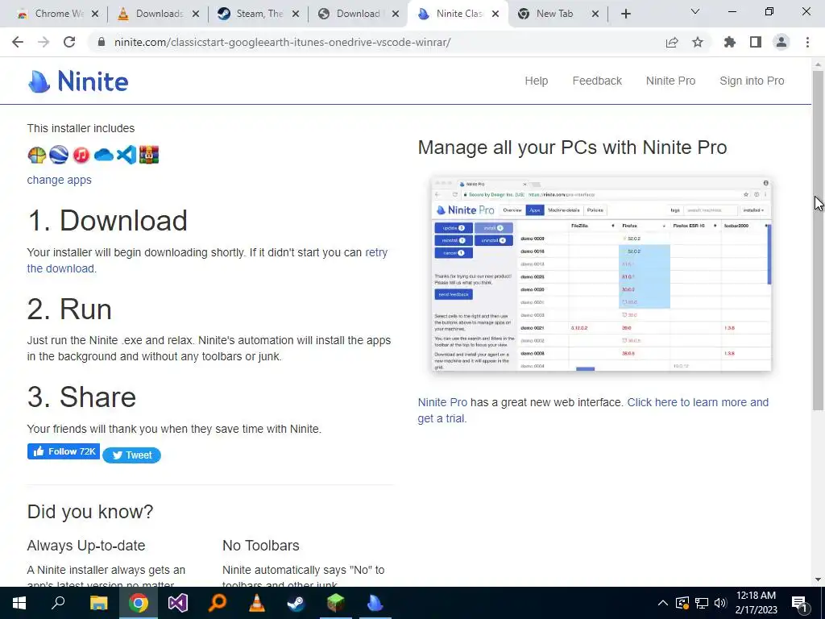Click the browser forward arrow
This screenshot has width=825, height=619.
44,42
